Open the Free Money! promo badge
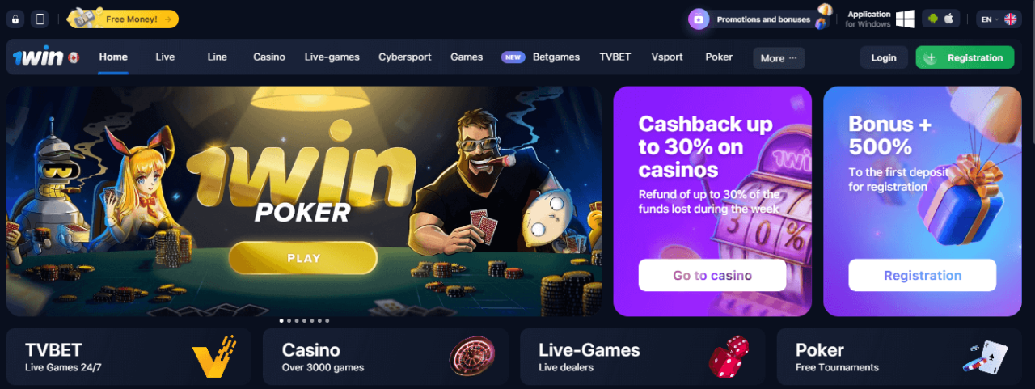Viewport: 1035px width, 389px height. coord(123,19)
